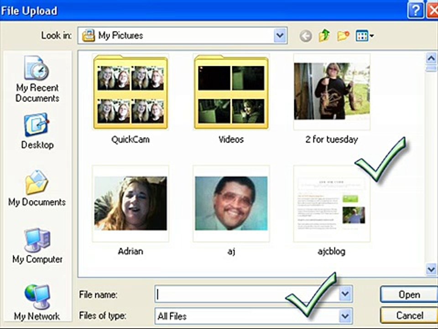Open My Network in the places bar

[37, 302]
